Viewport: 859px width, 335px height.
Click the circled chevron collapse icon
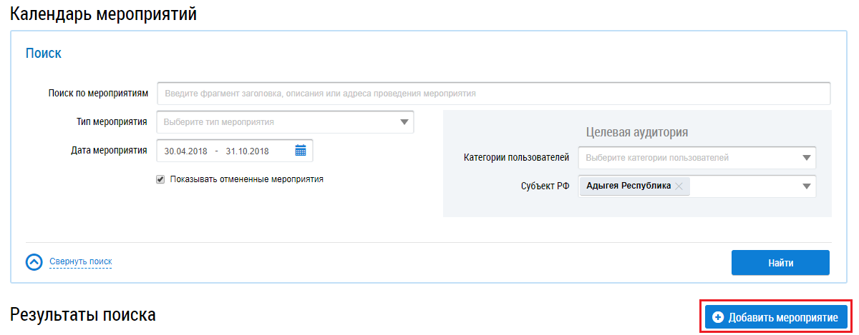[x=34, y=262]
